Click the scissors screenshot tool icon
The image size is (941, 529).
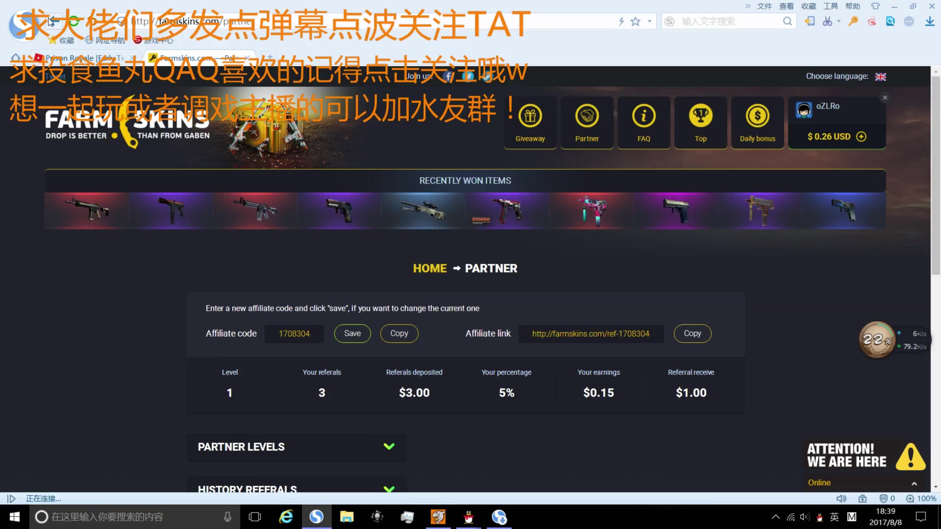pos(828,21)
